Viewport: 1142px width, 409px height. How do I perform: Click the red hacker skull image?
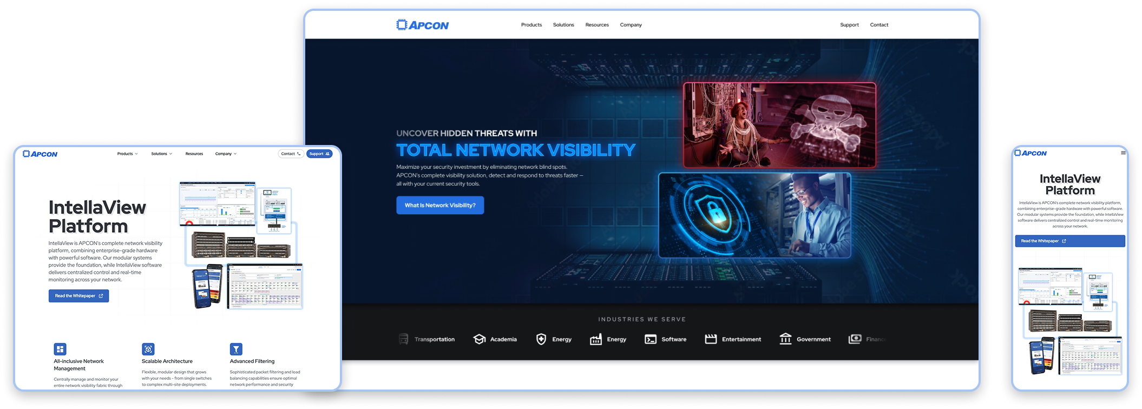[x=779, y=125]
